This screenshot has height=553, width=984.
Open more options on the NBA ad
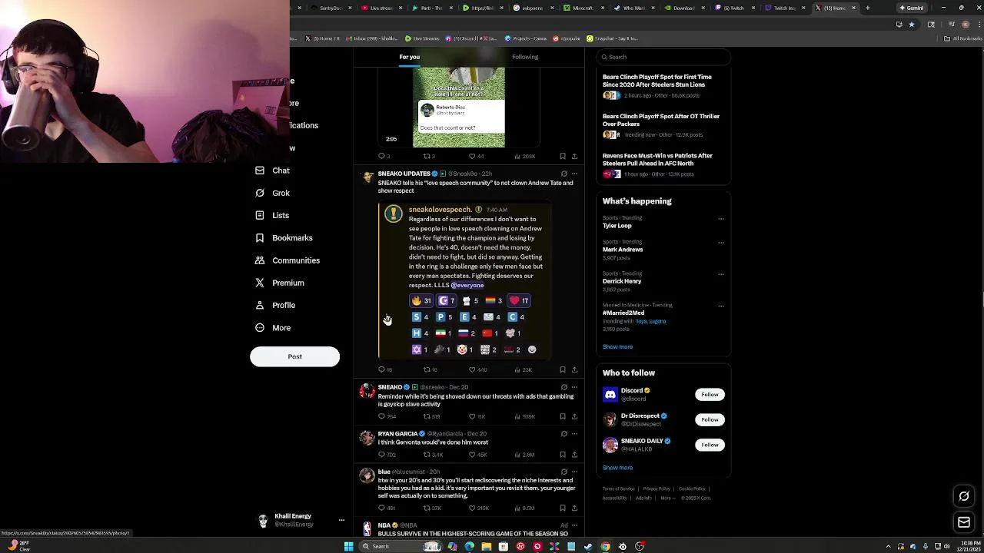574,525
